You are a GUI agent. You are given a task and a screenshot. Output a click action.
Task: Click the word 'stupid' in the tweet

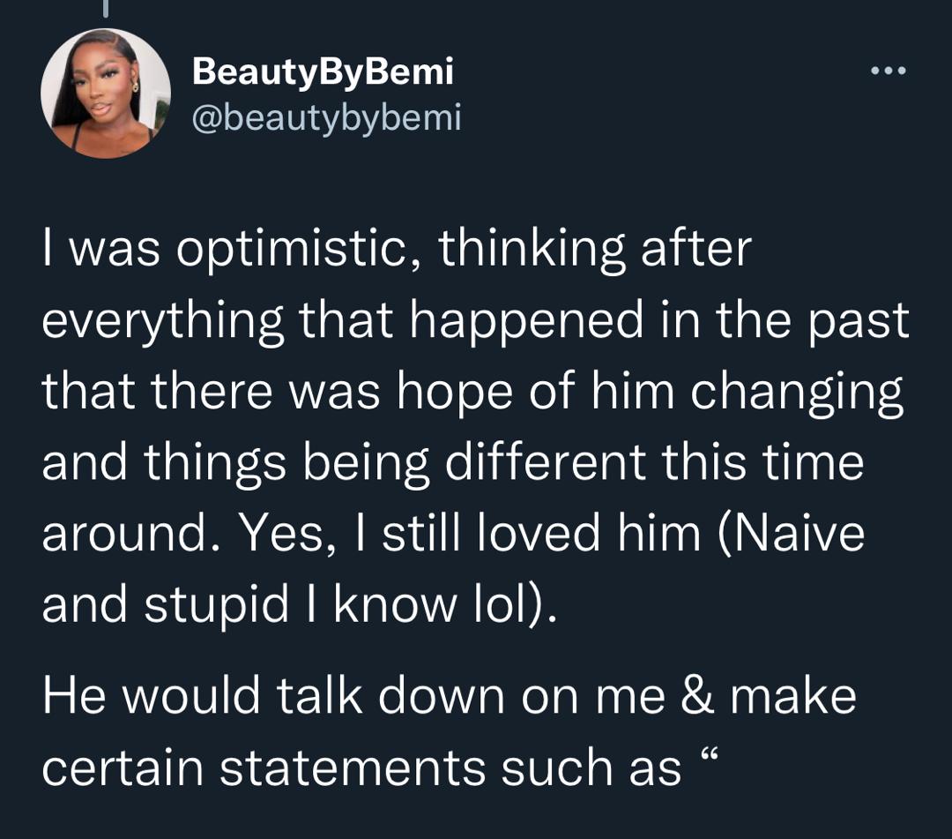[x=216, y=606]
